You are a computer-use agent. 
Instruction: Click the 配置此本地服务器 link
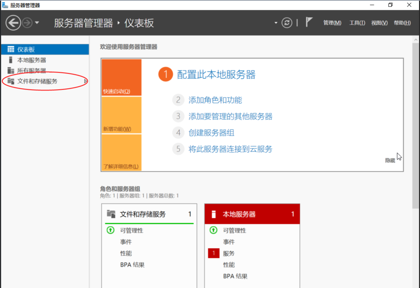216,75
